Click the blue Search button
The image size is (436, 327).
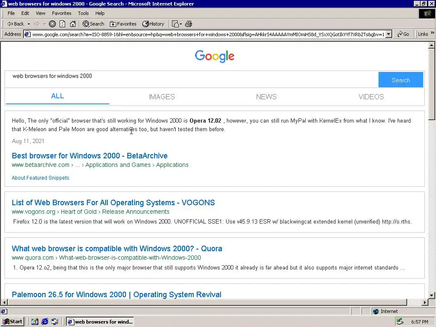[x=401, y=80]
